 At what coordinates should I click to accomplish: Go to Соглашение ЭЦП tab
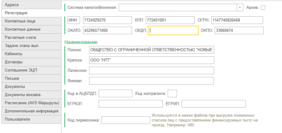(30, 70)
